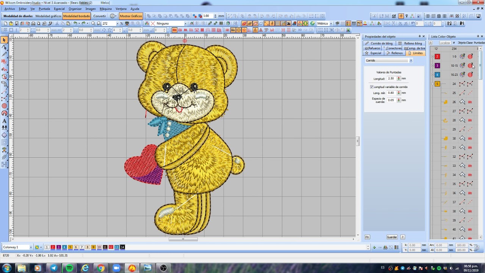The width and height of the screenshot is (485, 273).
Task: Expand color block 4 in Color-Object list
Action: [x=433, y=75]
